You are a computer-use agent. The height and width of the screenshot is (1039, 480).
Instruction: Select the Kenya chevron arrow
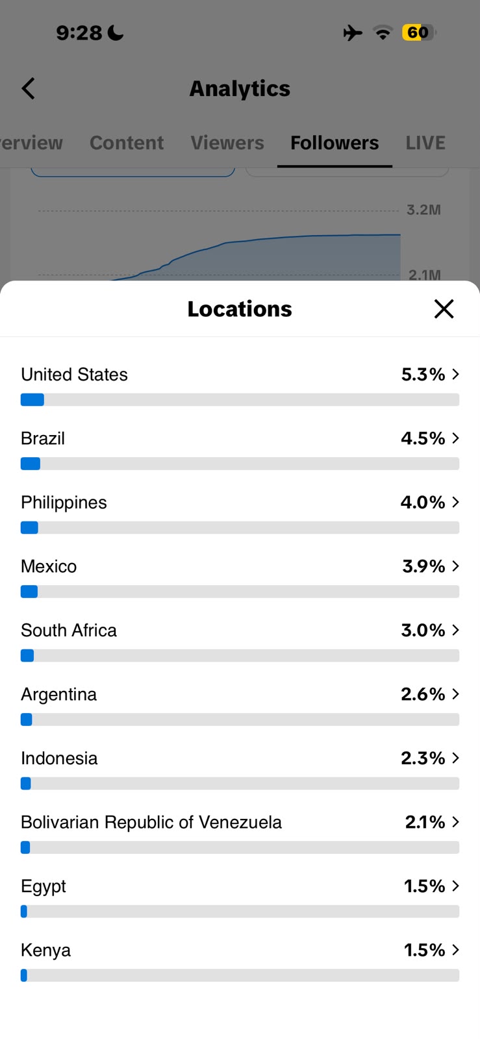455,950
